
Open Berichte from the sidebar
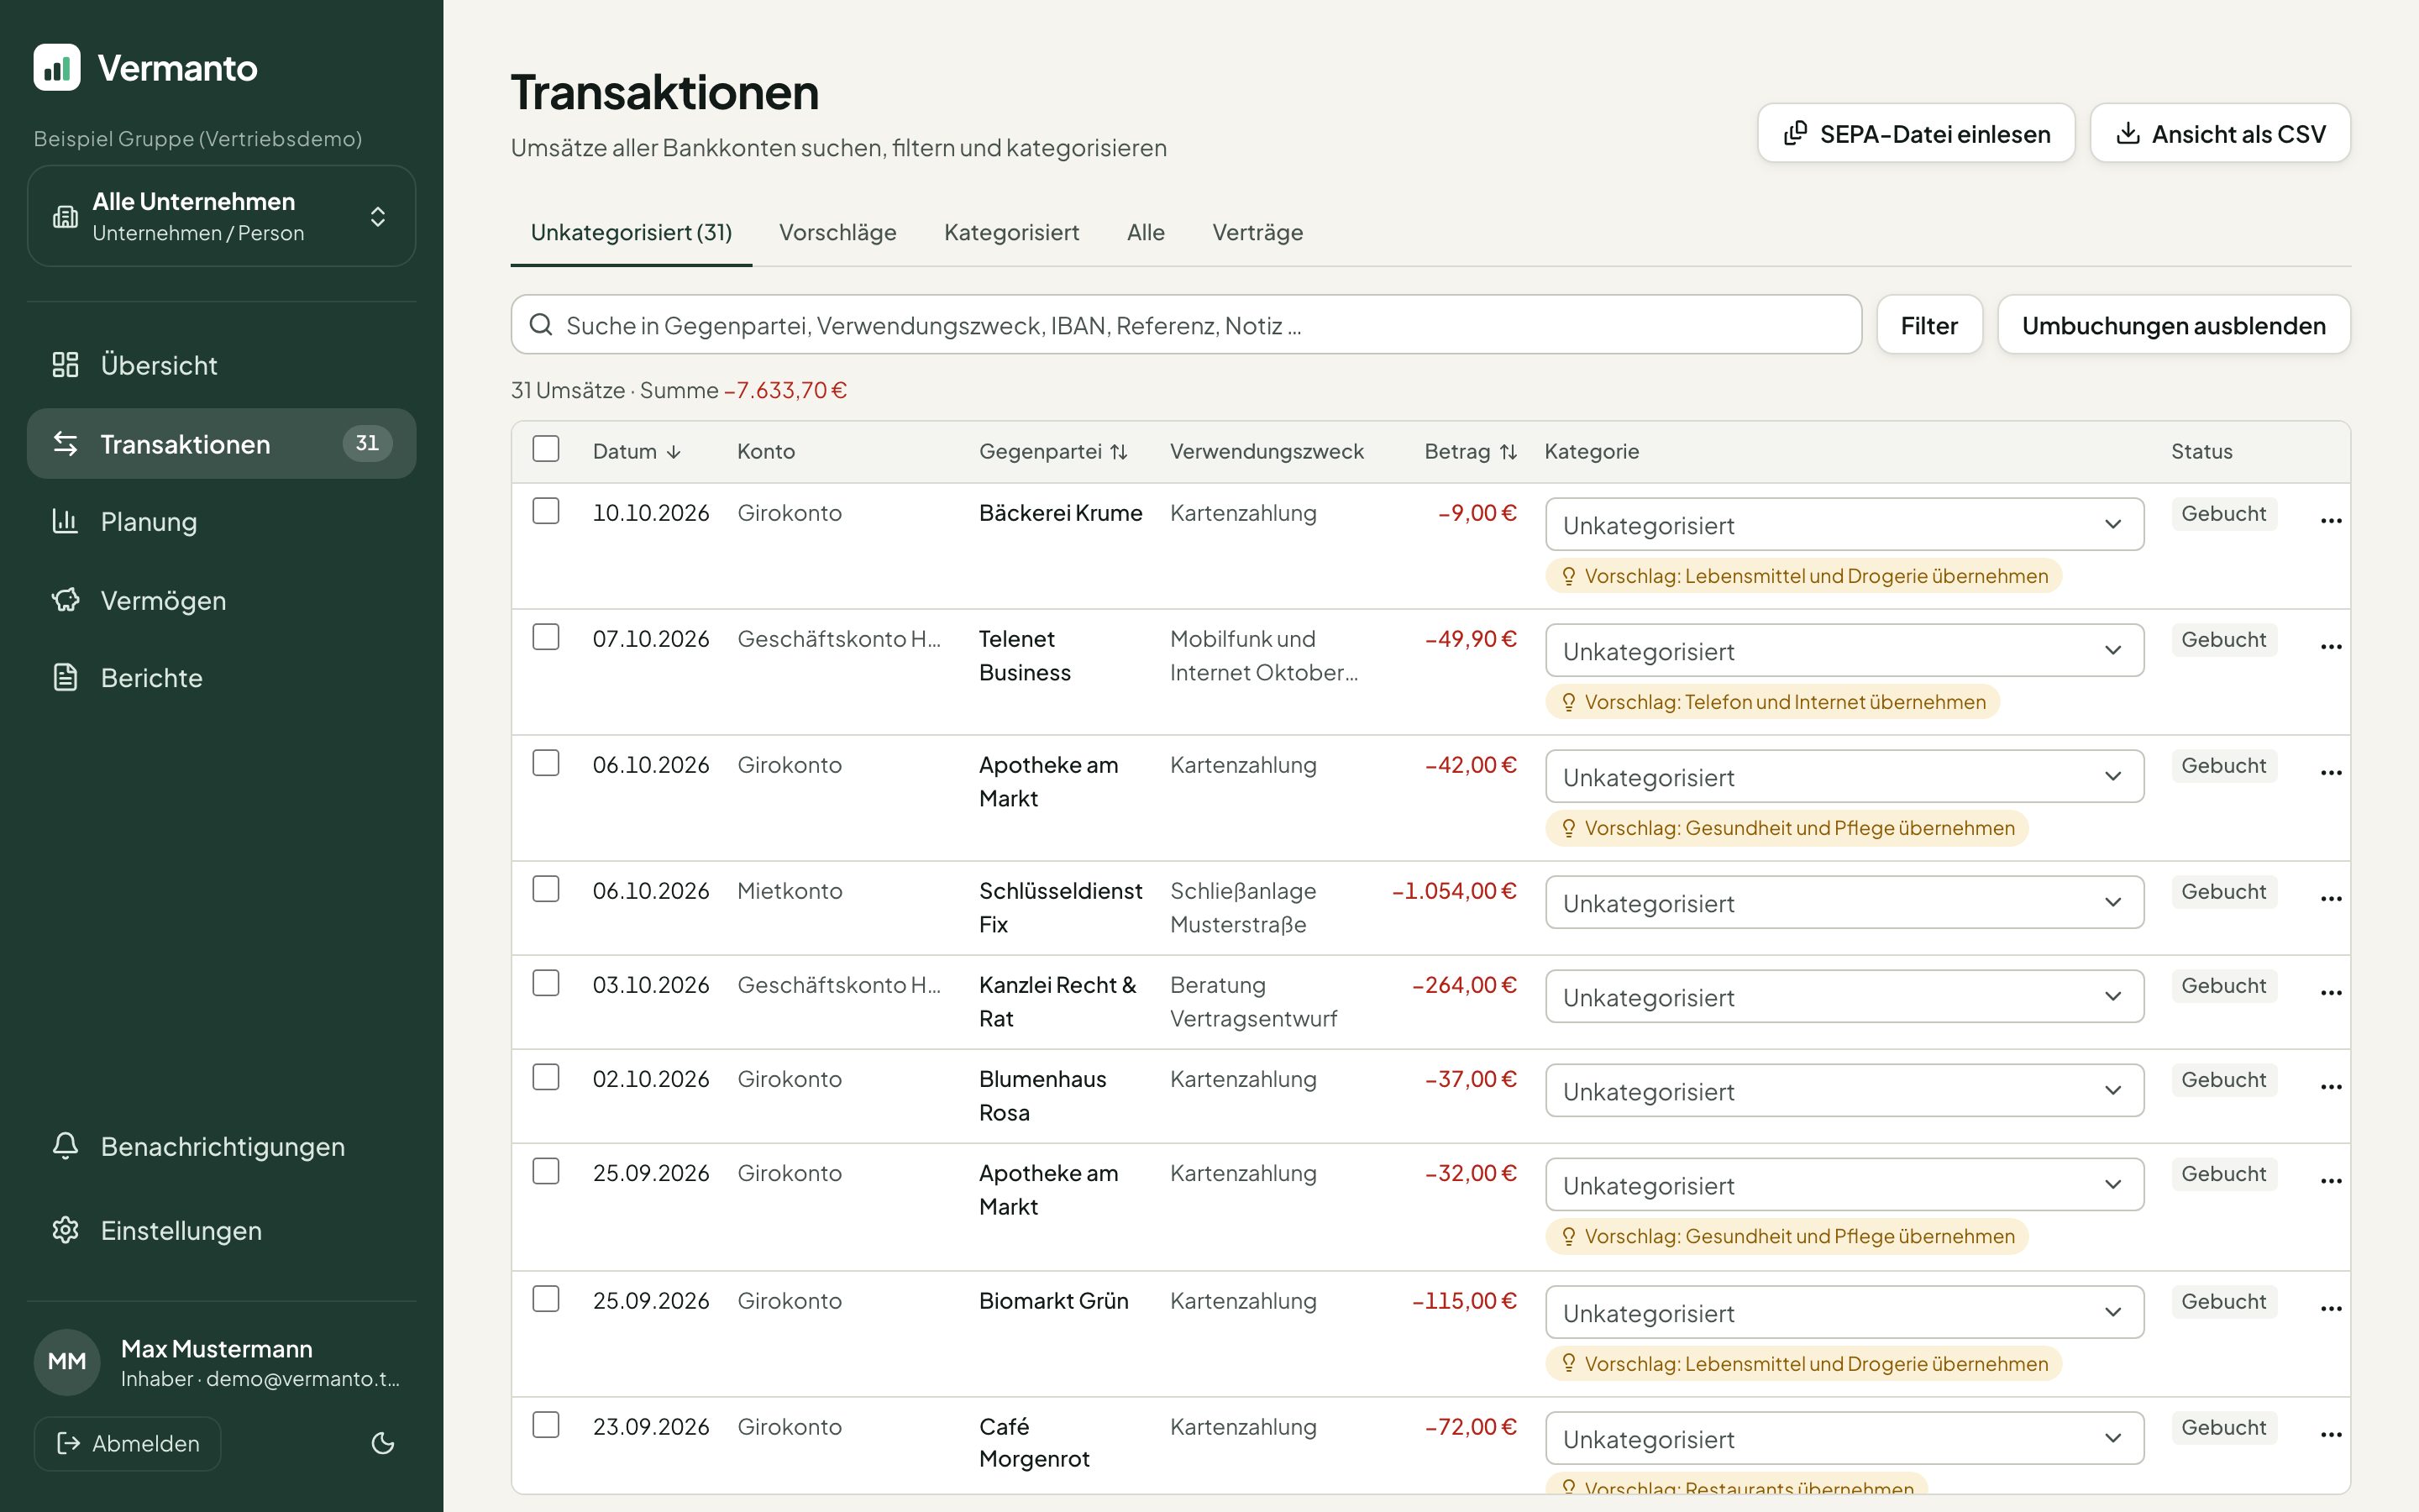tap(221, 678)
